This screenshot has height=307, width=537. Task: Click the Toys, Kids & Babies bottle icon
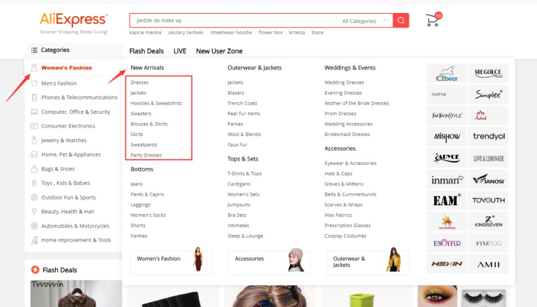coord(34,183)
